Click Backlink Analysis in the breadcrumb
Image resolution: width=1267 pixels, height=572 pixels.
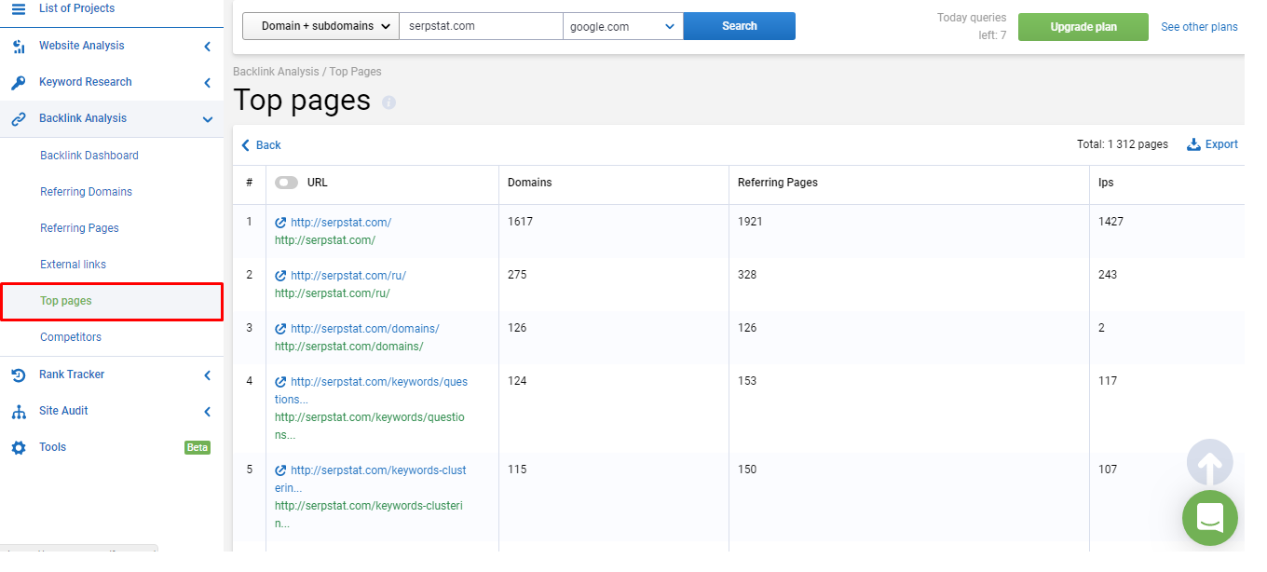(276, 72)
